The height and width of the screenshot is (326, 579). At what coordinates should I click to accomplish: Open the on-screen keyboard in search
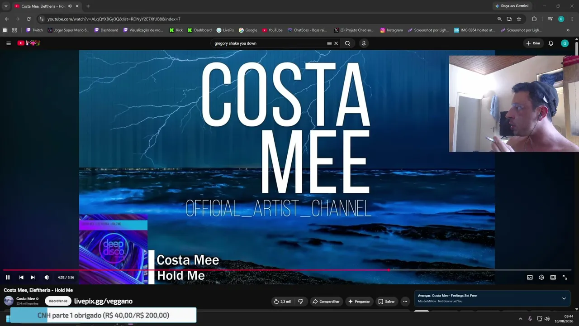point(329,43)
